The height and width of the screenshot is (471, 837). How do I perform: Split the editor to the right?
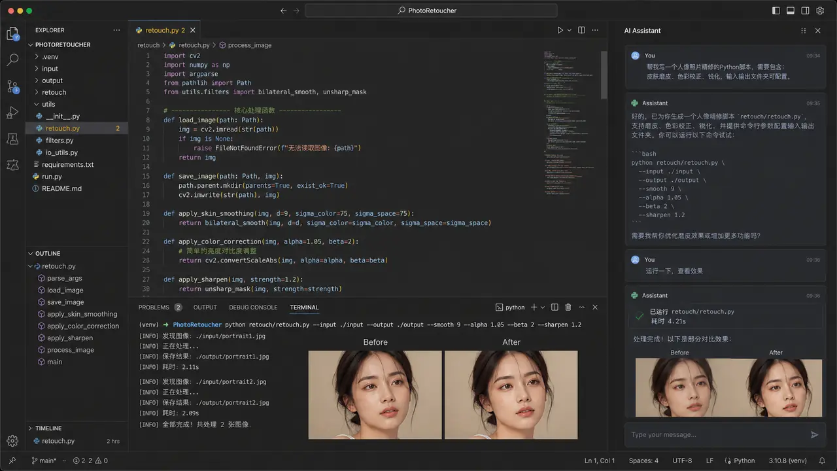pyautogui.click(x=581, y=30)
